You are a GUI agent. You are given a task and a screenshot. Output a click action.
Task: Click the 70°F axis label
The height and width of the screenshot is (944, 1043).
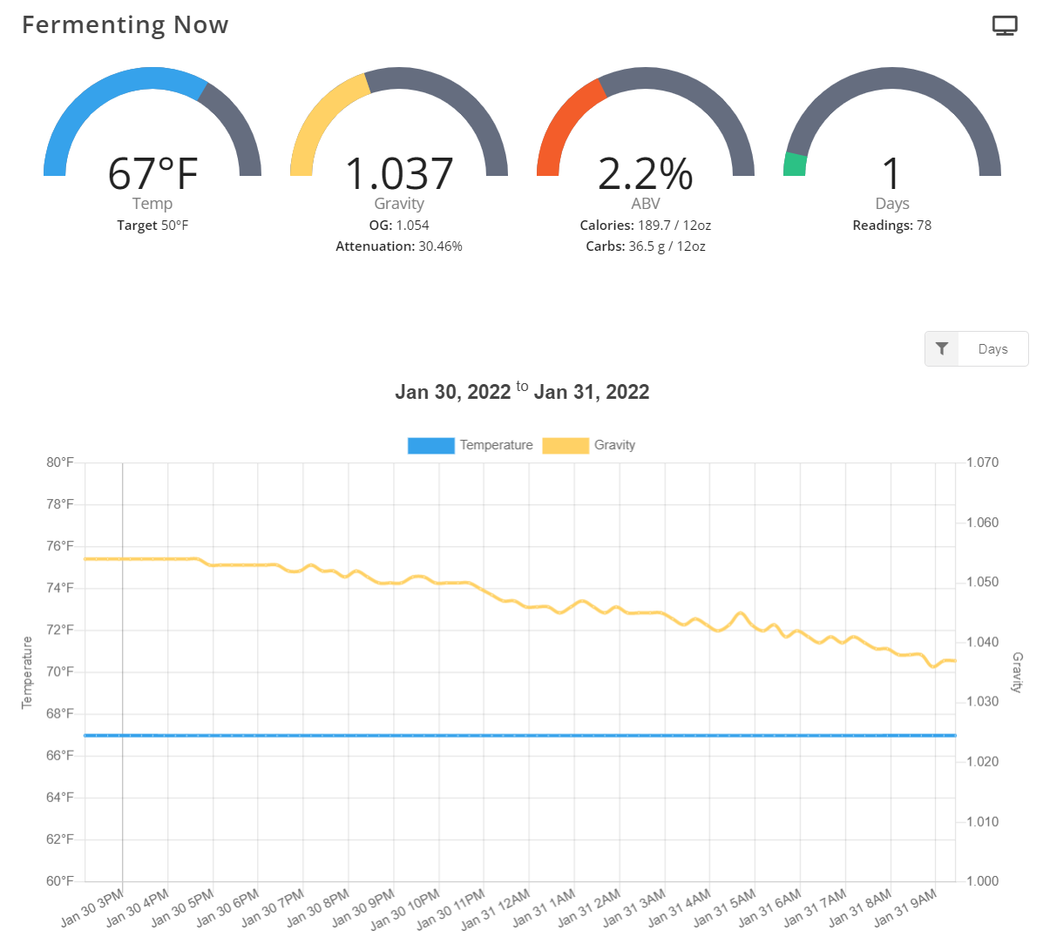coord(60,671)
